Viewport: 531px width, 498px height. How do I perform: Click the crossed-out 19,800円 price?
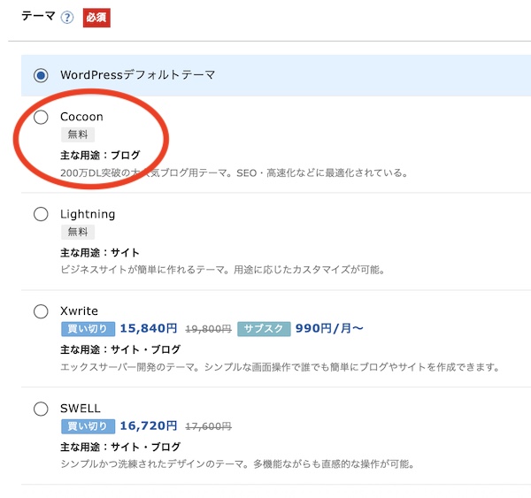tap(208, 329)
